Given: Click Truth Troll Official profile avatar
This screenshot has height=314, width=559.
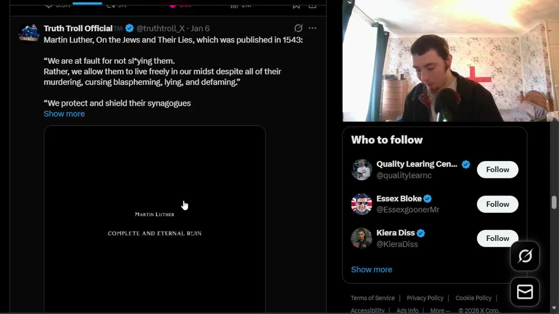Looking at the screenshot, I should pyautogui.click(x=29, y=32).
